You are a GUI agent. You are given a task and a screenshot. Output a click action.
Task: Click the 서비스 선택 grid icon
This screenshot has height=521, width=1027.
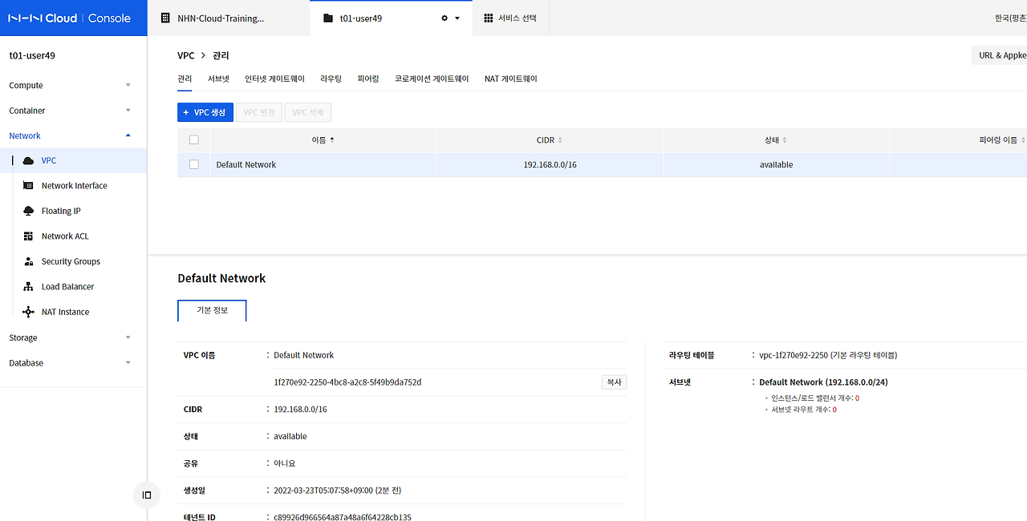pyautogui.click(x=489, y=18)
